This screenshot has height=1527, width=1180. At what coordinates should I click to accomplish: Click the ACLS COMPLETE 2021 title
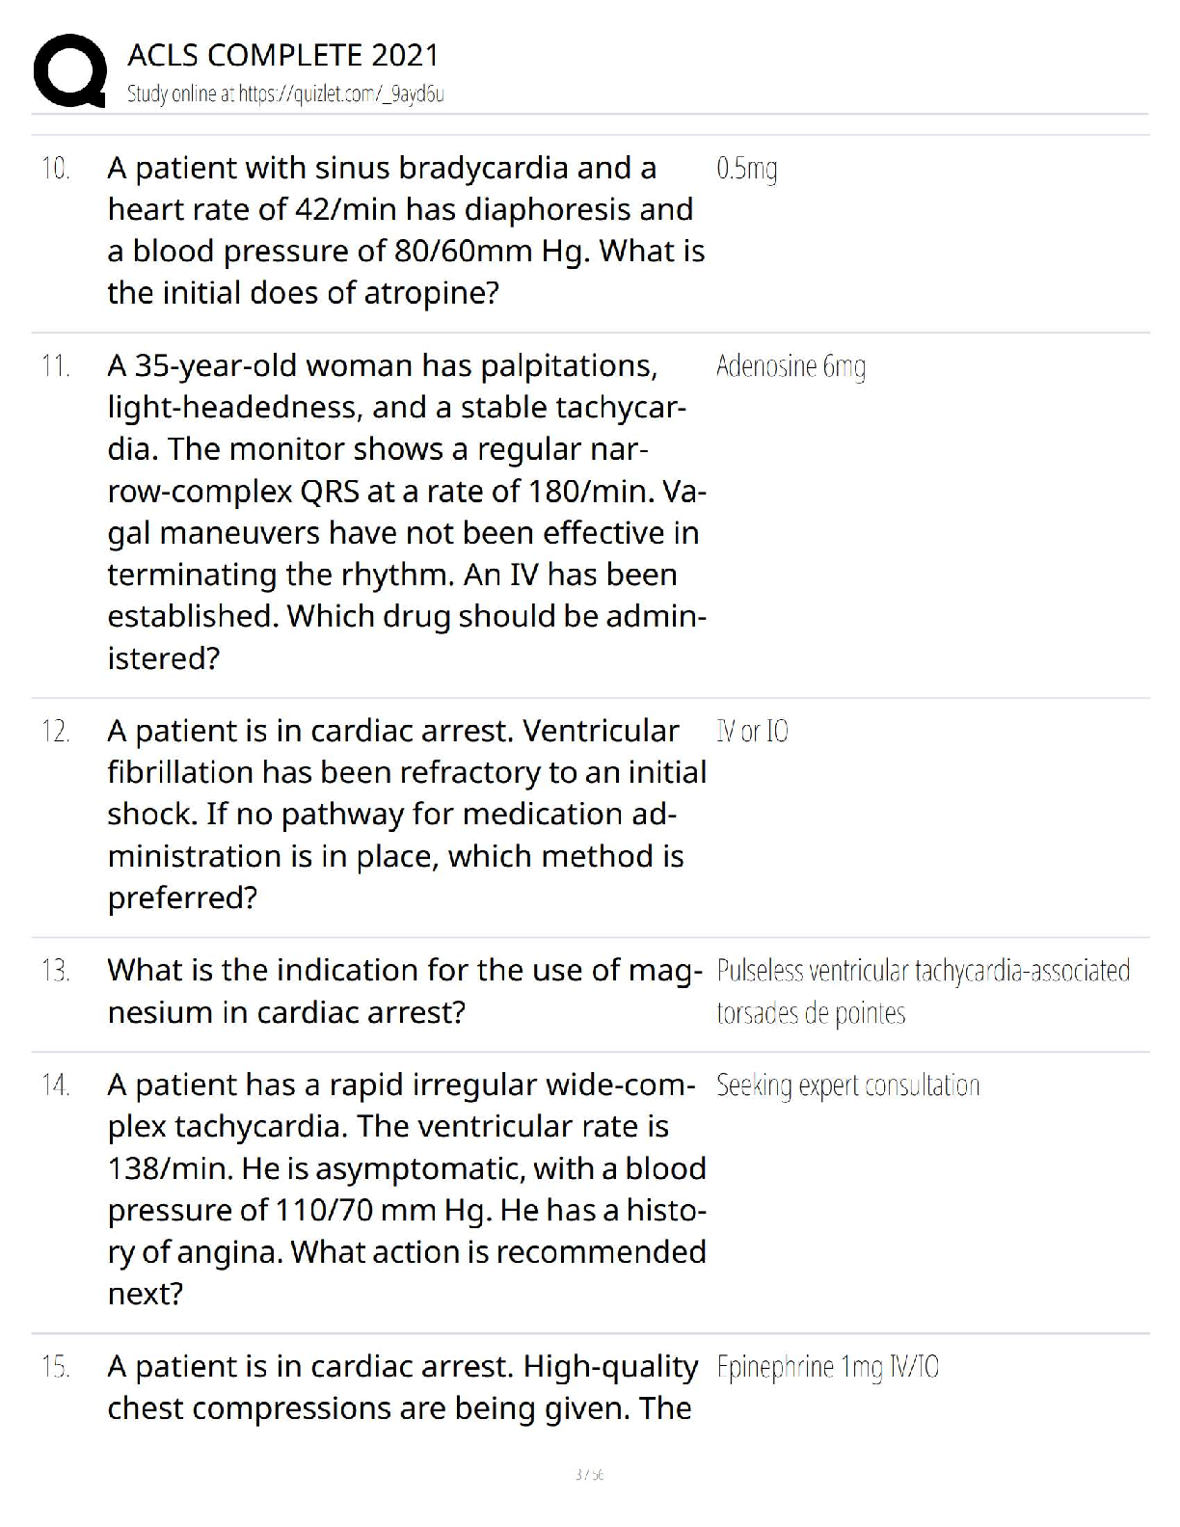coord(282,55)
